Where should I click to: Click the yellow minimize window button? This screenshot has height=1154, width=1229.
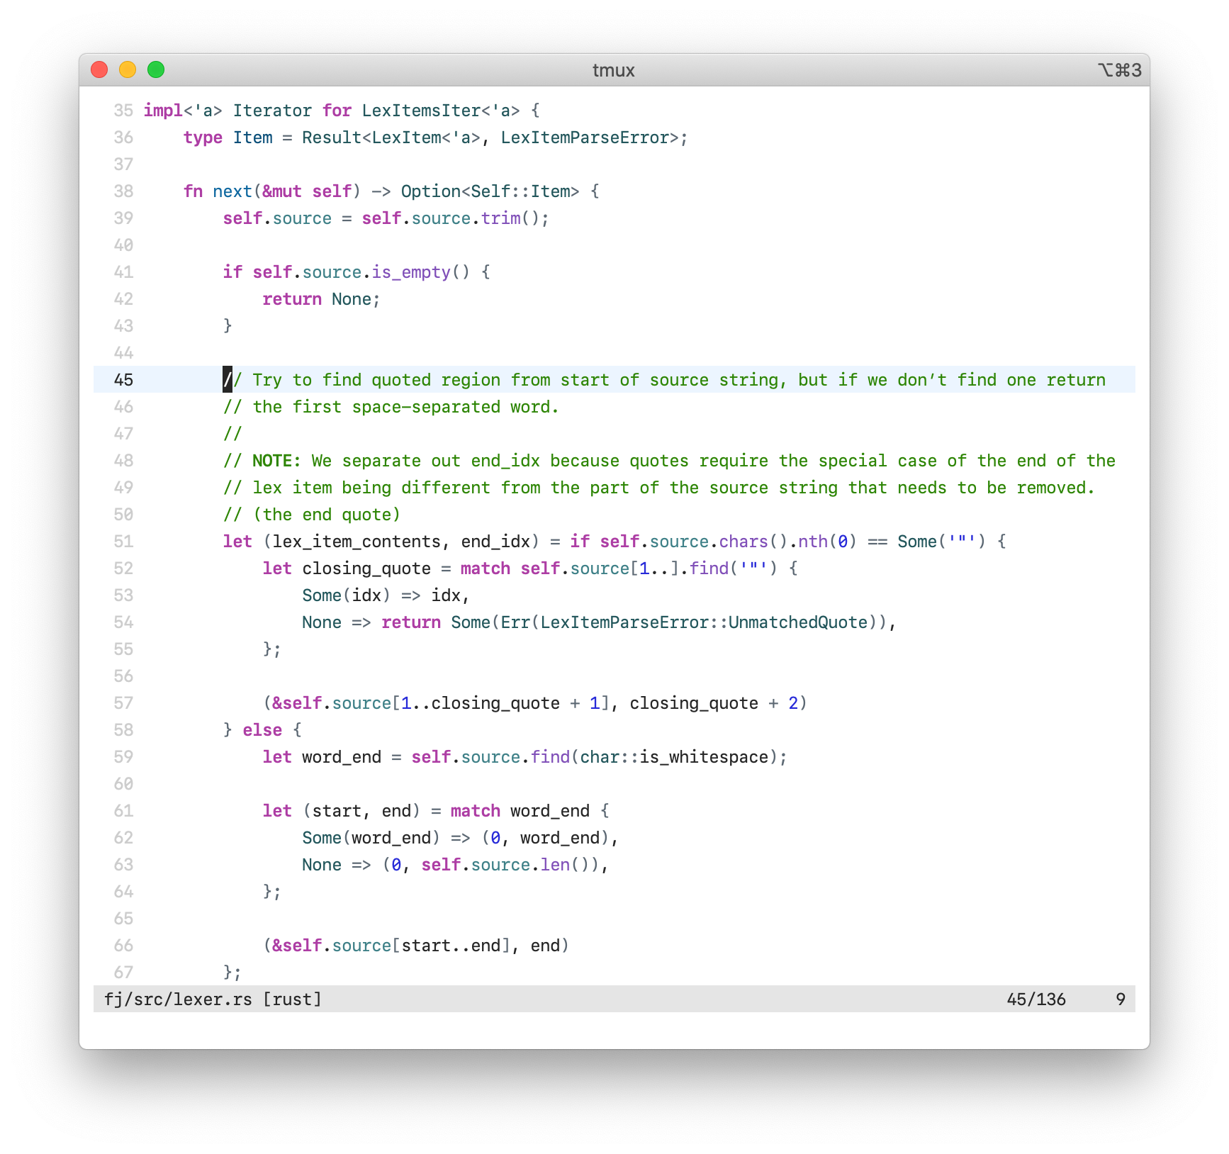pos(128,69)
